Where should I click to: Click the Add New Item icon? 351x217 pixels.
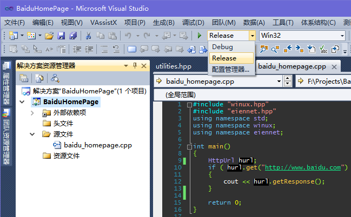point(31,35)
